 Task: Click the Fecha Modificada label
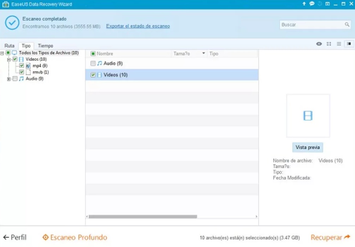click(x=292, y=178)
